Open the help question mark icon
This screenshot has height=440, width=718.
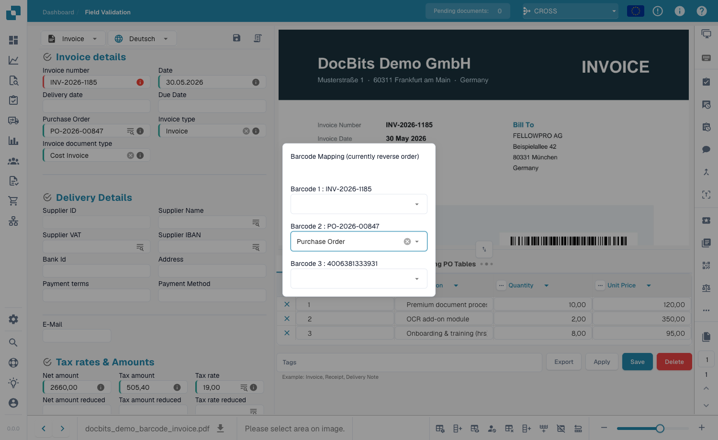[x=702, y=11]
